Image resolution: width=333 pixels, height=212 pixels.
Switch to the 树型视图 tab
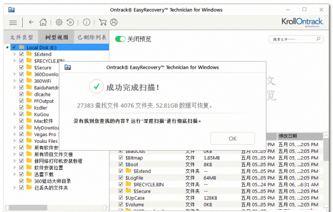coord(56,37)
